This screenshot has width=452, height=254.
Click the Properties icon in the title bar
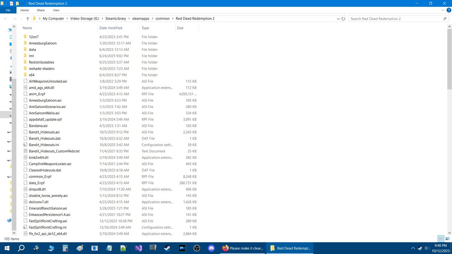(x=11, y=3)
